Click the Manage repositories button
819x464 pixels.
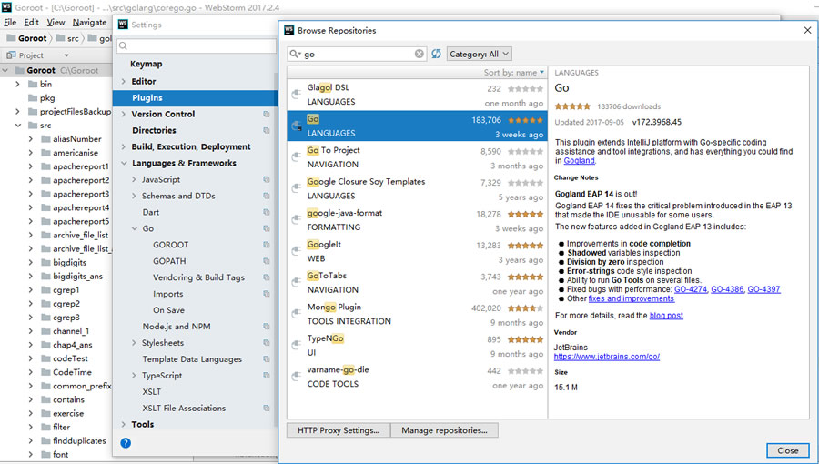point(444,430)
